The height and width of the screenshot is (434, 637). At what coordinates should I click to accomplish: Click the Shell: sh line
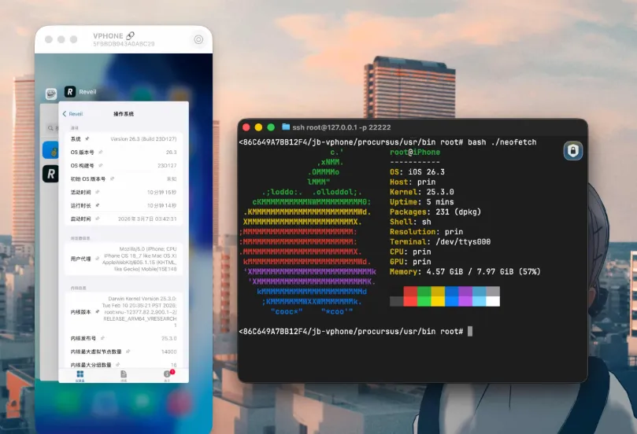pyautogui.click(x=410, y=222)
